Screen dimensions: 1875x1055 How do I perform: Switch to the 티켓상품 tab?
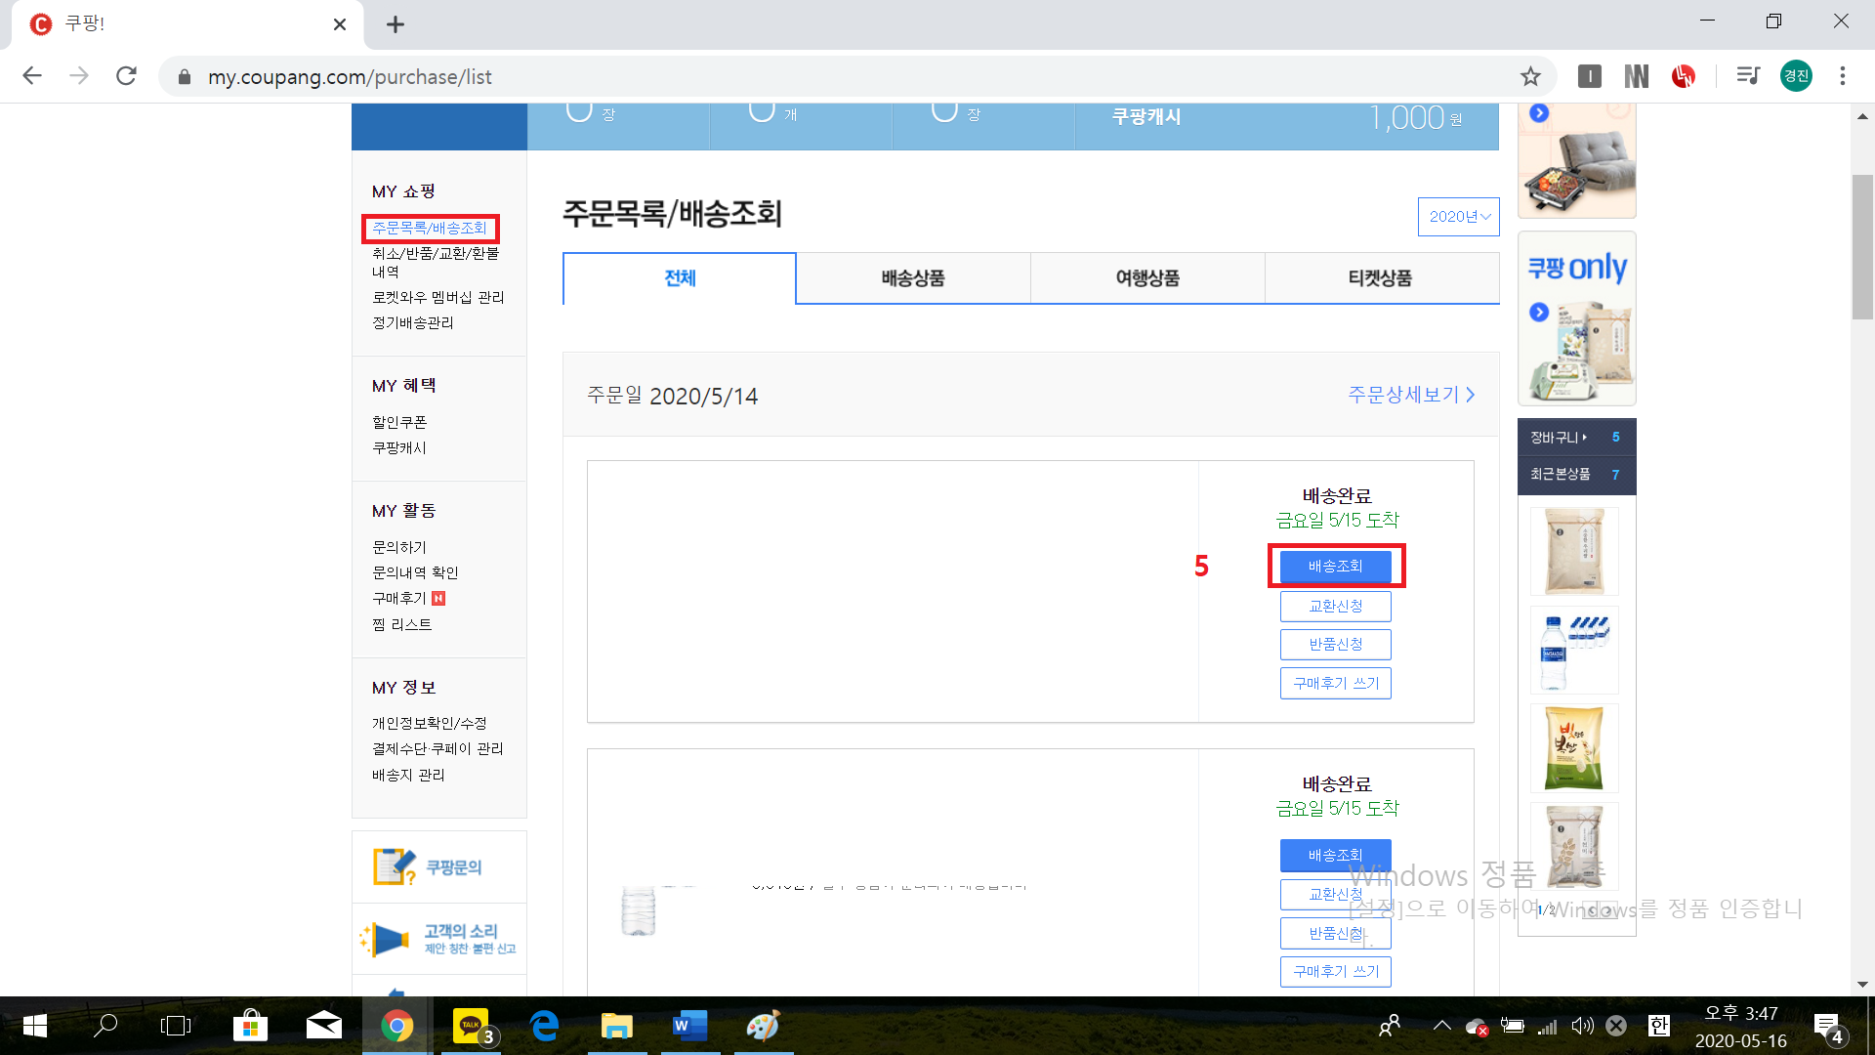pyautogui.click(x=1380, y=278)
